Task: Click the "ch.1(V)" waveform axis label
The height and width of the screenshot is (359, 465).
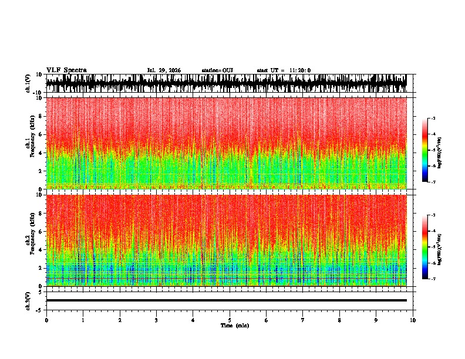Action: 28,83
